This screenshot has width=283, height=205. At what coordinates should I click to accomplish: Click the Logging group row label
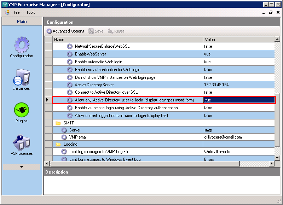70,144
